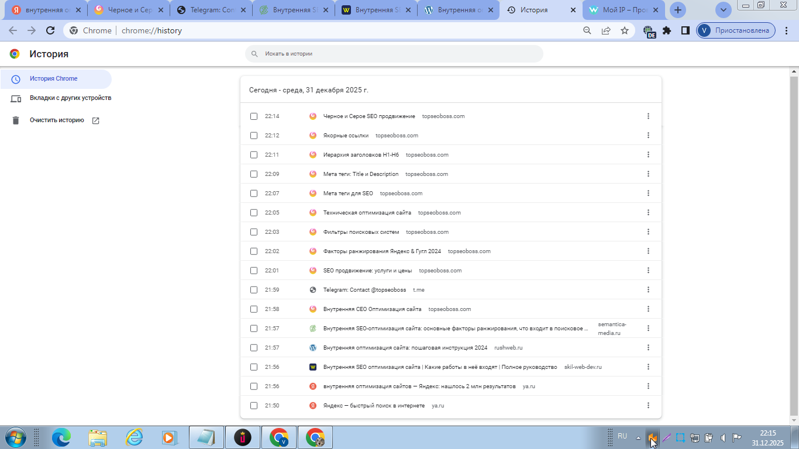799x449 pixels.
Task: Tick checkbox for Яндекс — быстрый поиск entry
Action: (254, 406)
